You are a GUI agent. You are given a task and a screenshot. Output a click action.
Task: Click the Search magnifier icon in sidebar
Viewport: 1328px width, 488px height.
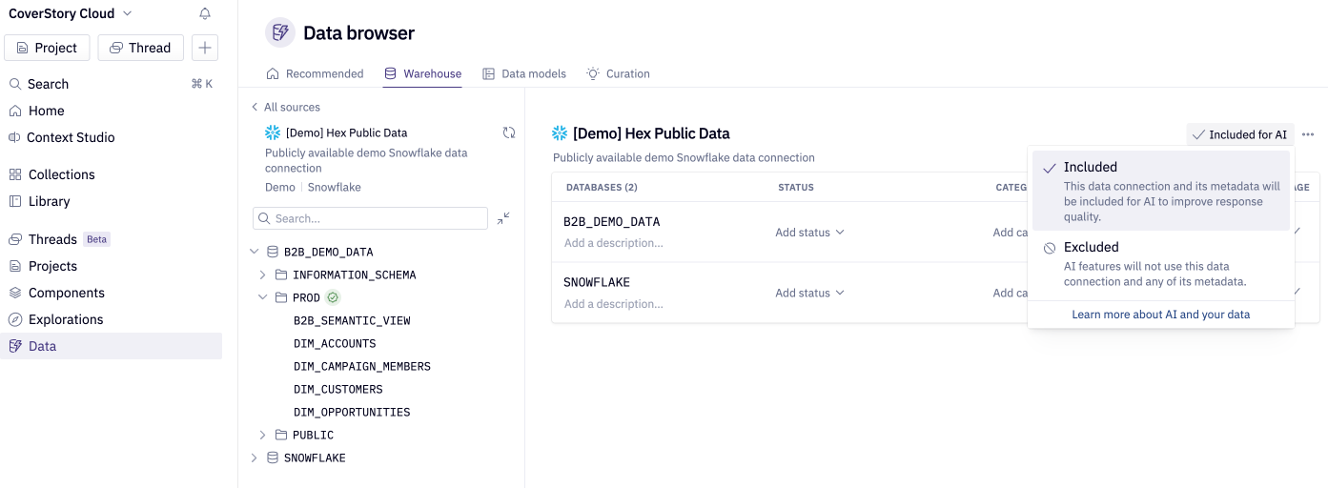tap(15, 84)
